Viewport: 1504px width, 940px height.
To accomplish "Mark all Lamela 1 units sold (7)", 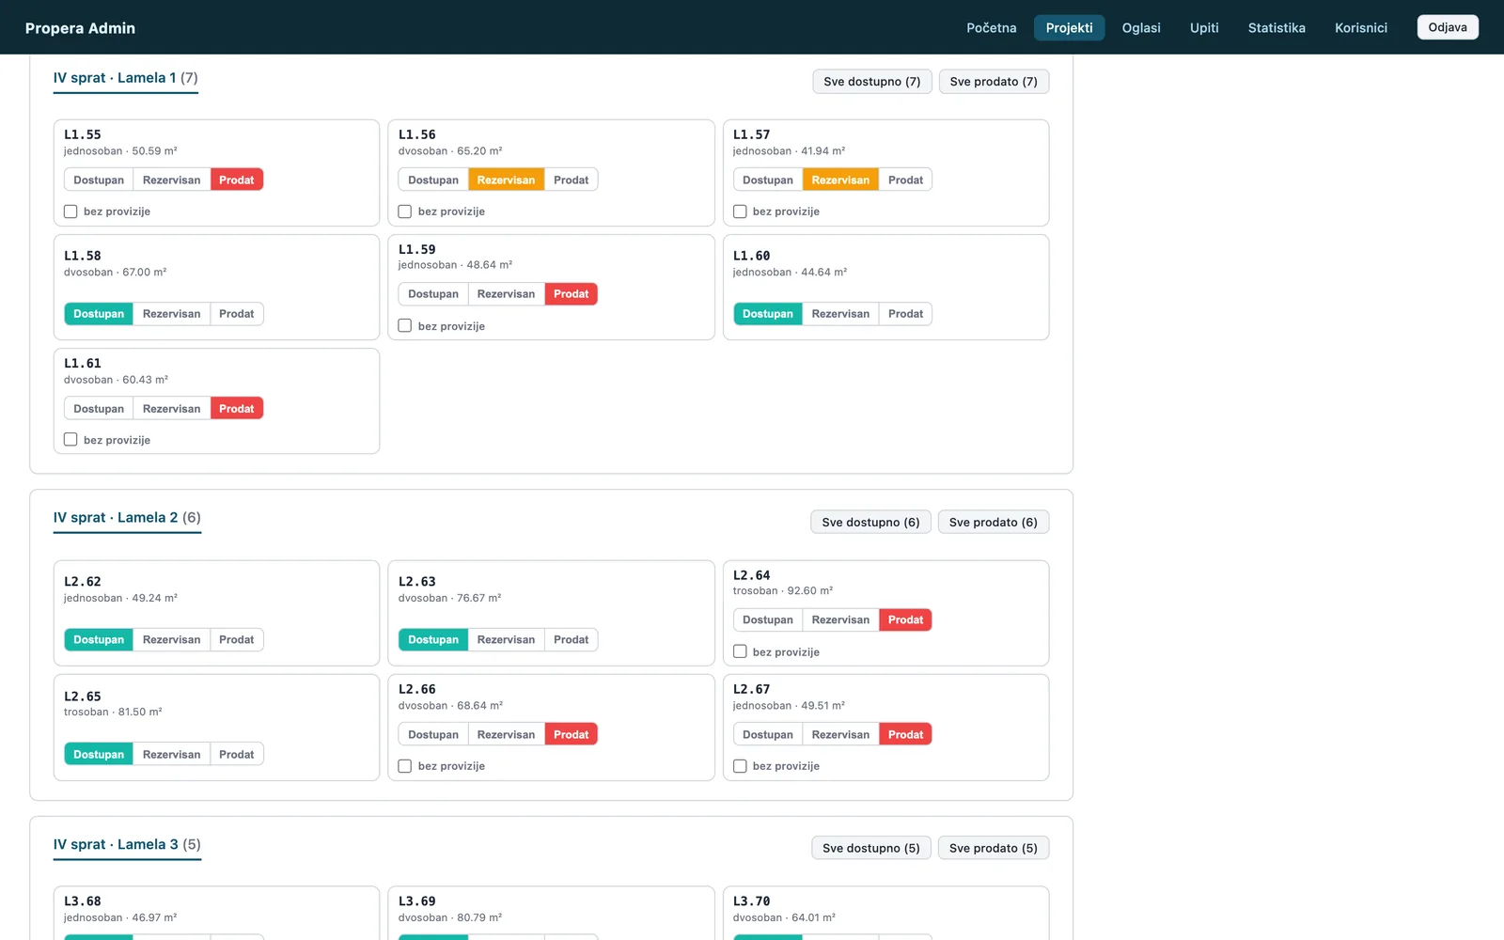I will [994, 82].
